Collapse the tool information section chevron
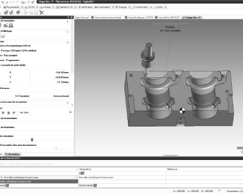The image size is (243, 193). coord(67,42)
